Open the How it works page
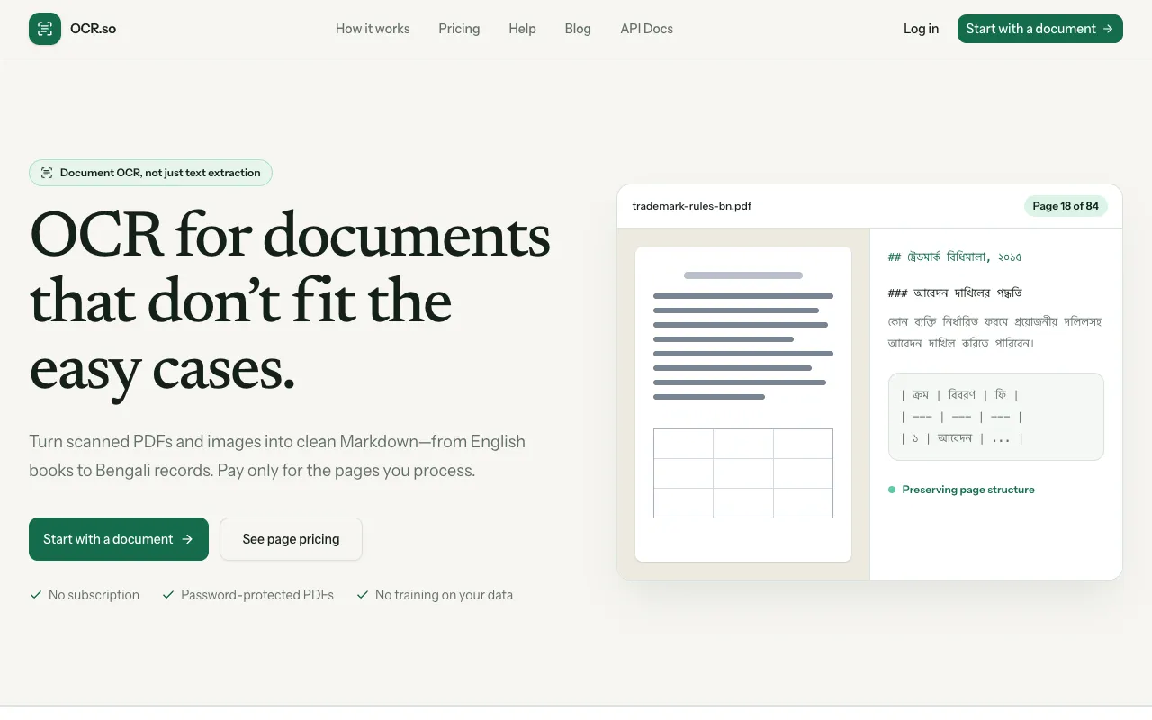This screenshot has height=720, width=1152. pos(373,29)
